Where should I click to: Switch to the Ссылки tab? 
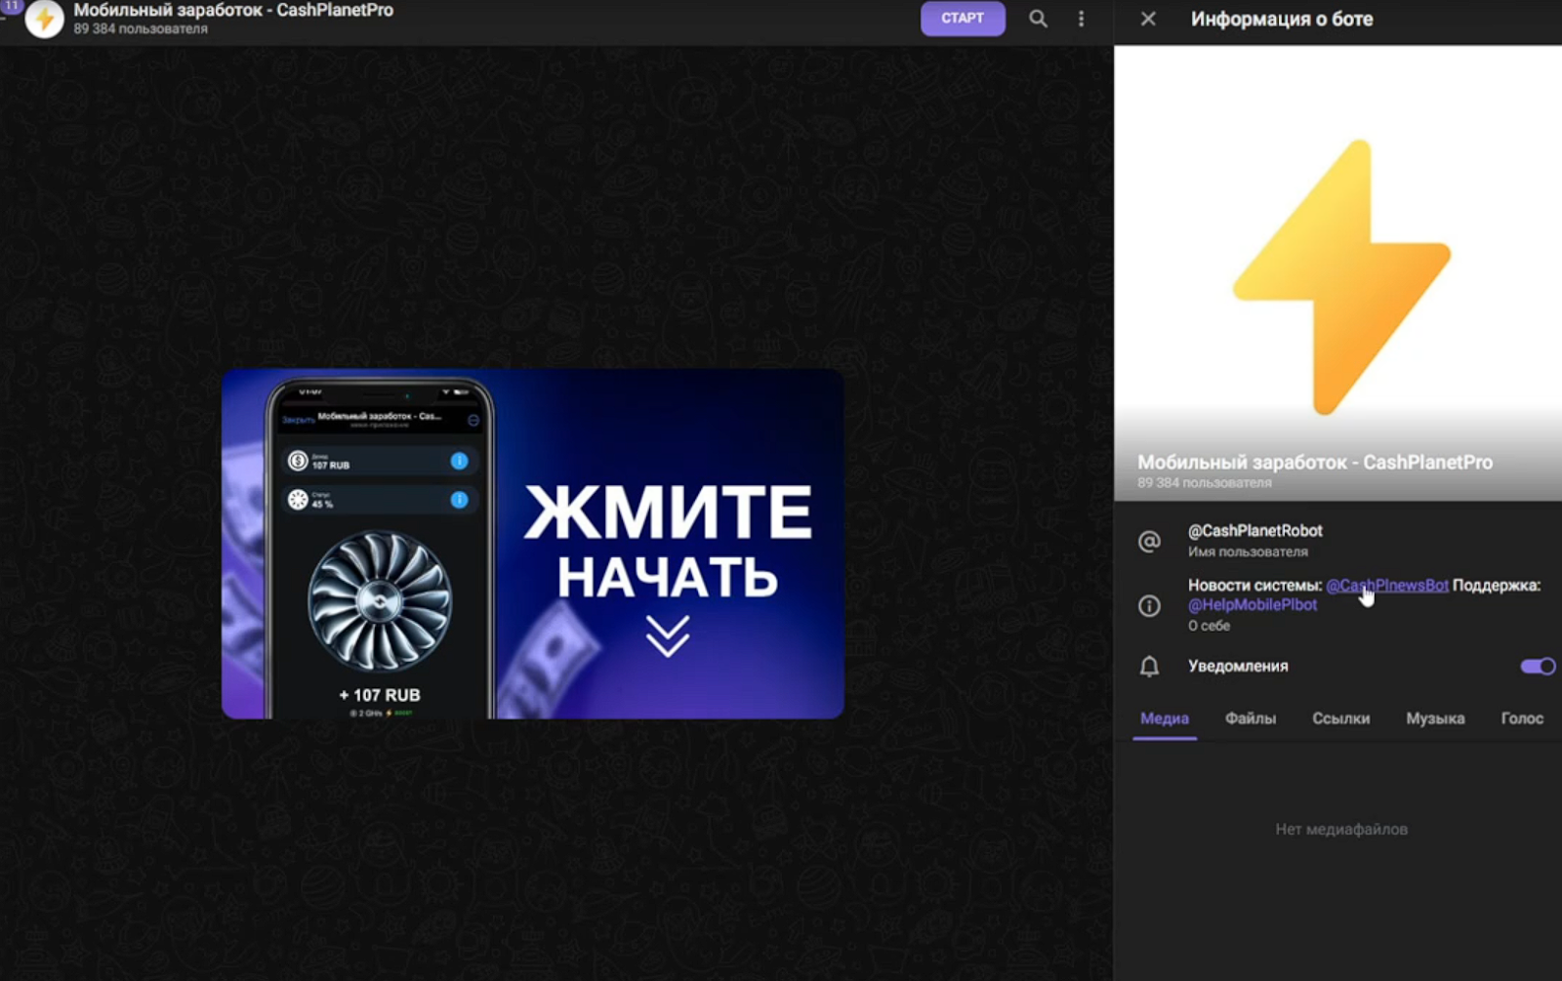[x=1340, y=718]
